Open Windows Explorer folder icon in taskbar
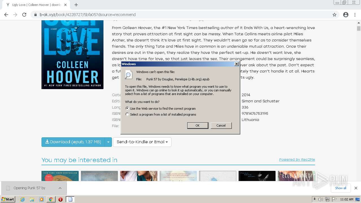 (32, 199)
